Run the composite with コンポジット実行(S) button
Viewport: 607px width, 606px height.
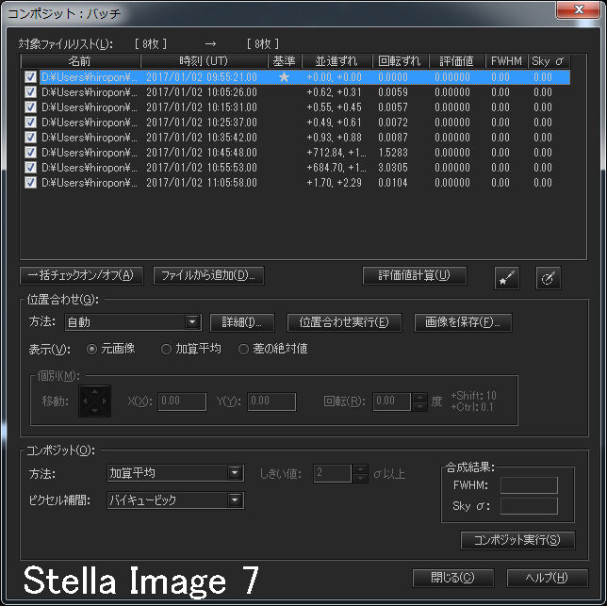517,540
